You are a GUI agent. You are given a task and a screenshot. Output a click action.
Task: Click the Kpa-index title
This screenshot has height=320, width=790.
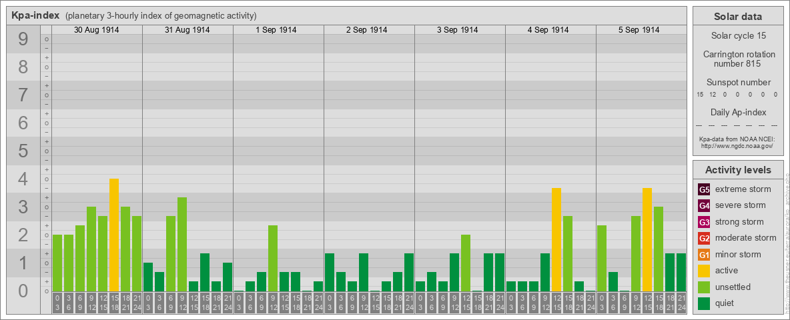pos(36,15)
